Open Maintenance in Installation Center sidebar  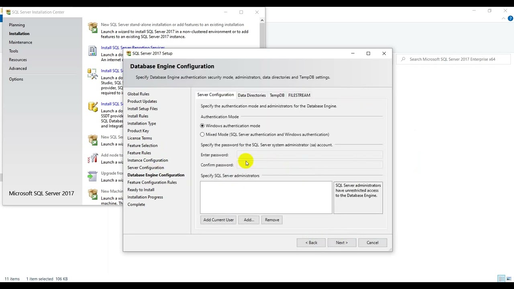click(x=20, y=42)
